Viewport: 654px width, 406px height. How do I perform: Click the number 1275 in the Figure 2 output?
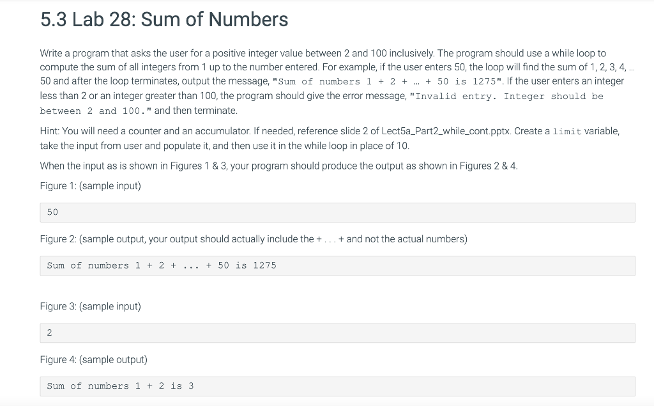coord(264,265)
